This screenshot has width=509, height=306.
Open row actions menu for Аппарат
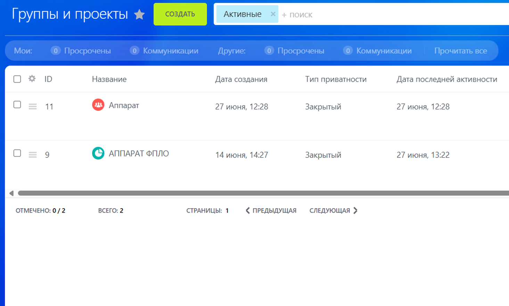(33, 107)
